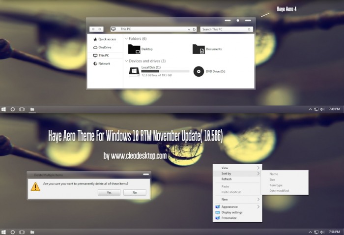Open Sort by submenu in context menu

(237, 174)
